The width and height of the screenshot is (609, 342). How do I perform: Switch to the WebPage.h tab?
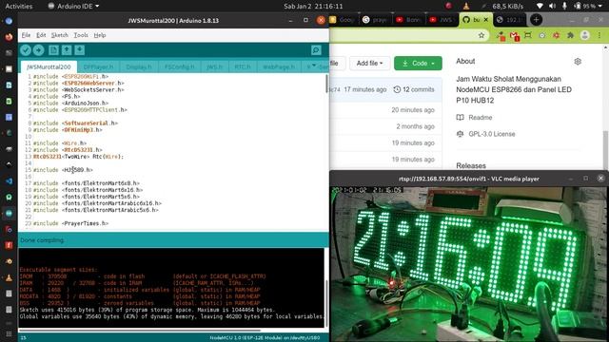(279, 66)
